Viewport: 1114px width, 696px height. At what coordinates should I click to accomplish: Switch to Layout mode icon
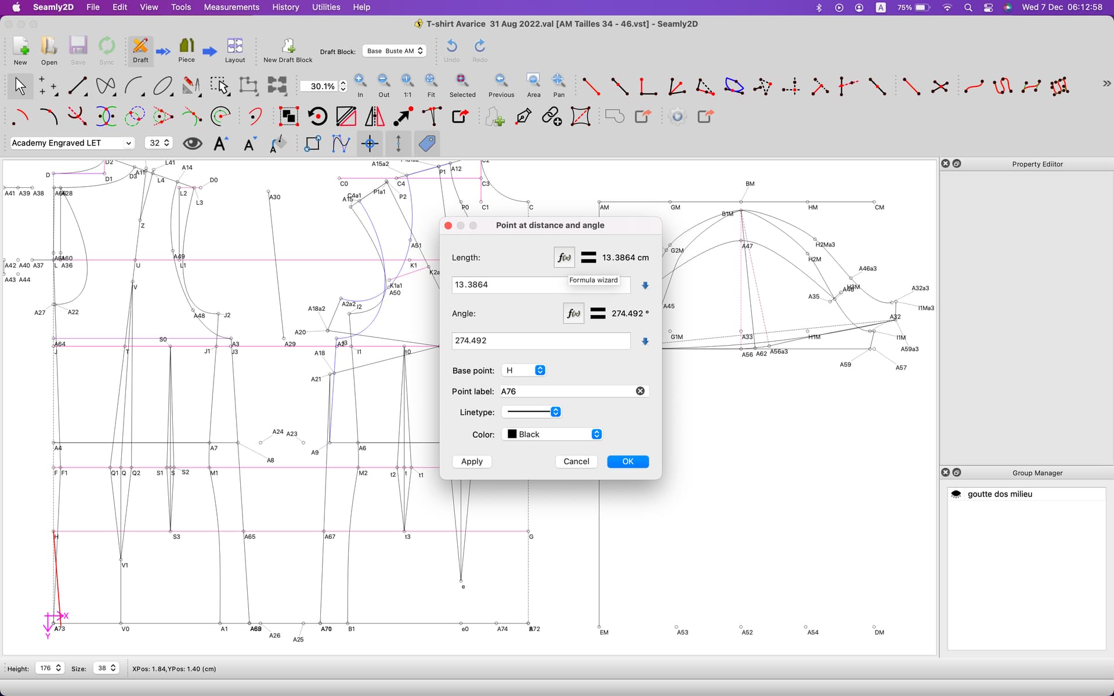click(234, 46)
